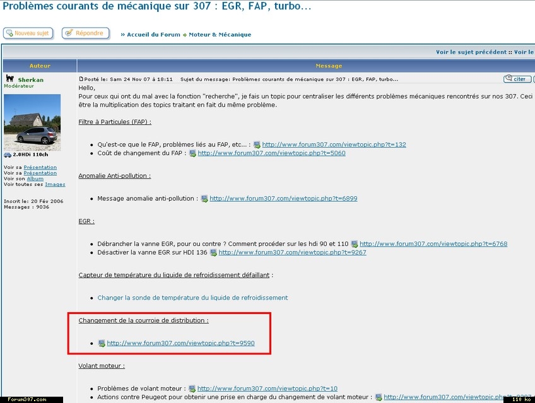Go to Voir le sujet précédent
Screen dimensions: 535x403
click(471, 52)
